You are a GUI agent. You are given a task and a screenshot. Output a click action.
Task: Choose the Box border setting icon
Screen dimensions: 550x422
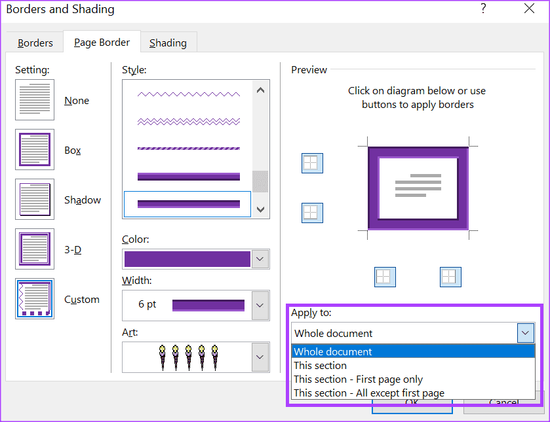click(x=35, y=150)
